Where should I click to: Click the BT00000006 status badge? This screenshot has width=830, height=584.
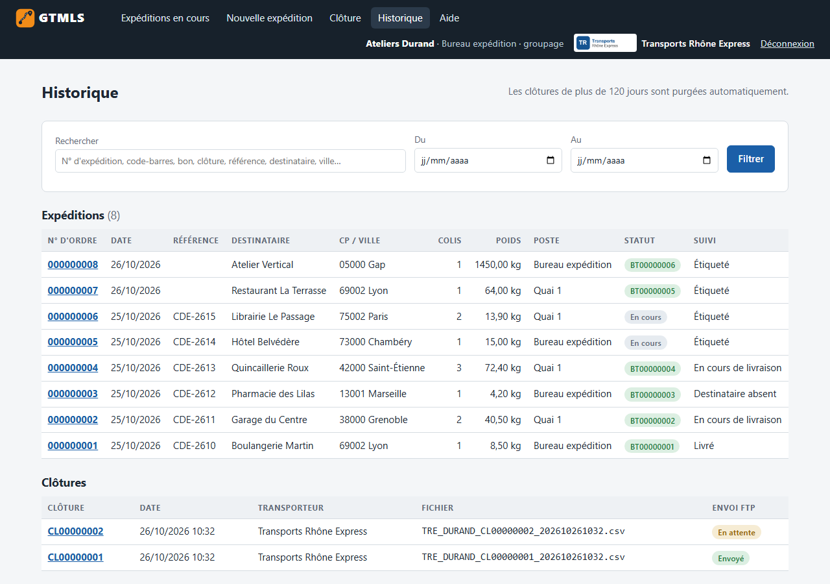pos(652,265)
